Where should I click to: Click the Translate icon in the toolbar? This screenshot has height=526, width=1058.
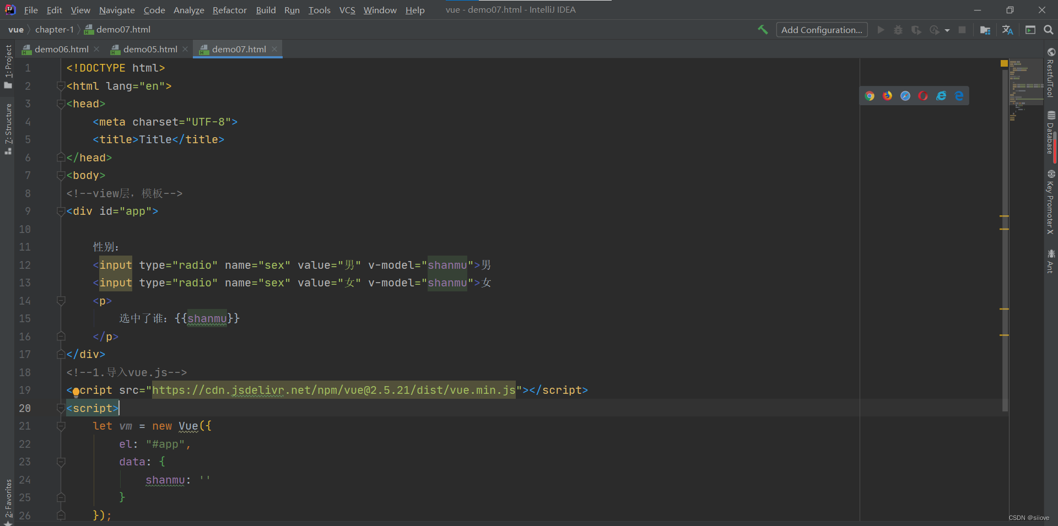pyautogui.click(x=1007, y=30)
